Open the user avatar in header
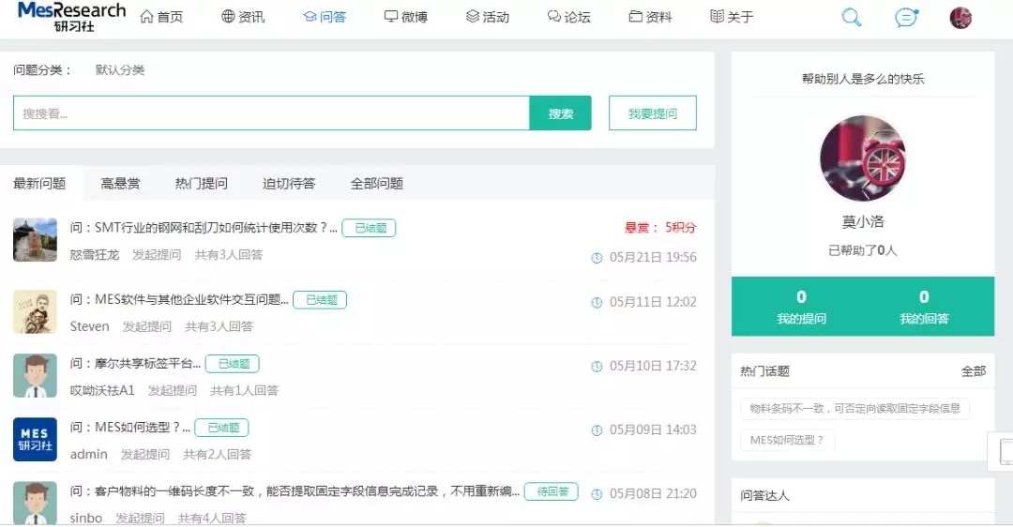Image resolution: width=1013 pixels, height=527 pixels. click(960, 18)
